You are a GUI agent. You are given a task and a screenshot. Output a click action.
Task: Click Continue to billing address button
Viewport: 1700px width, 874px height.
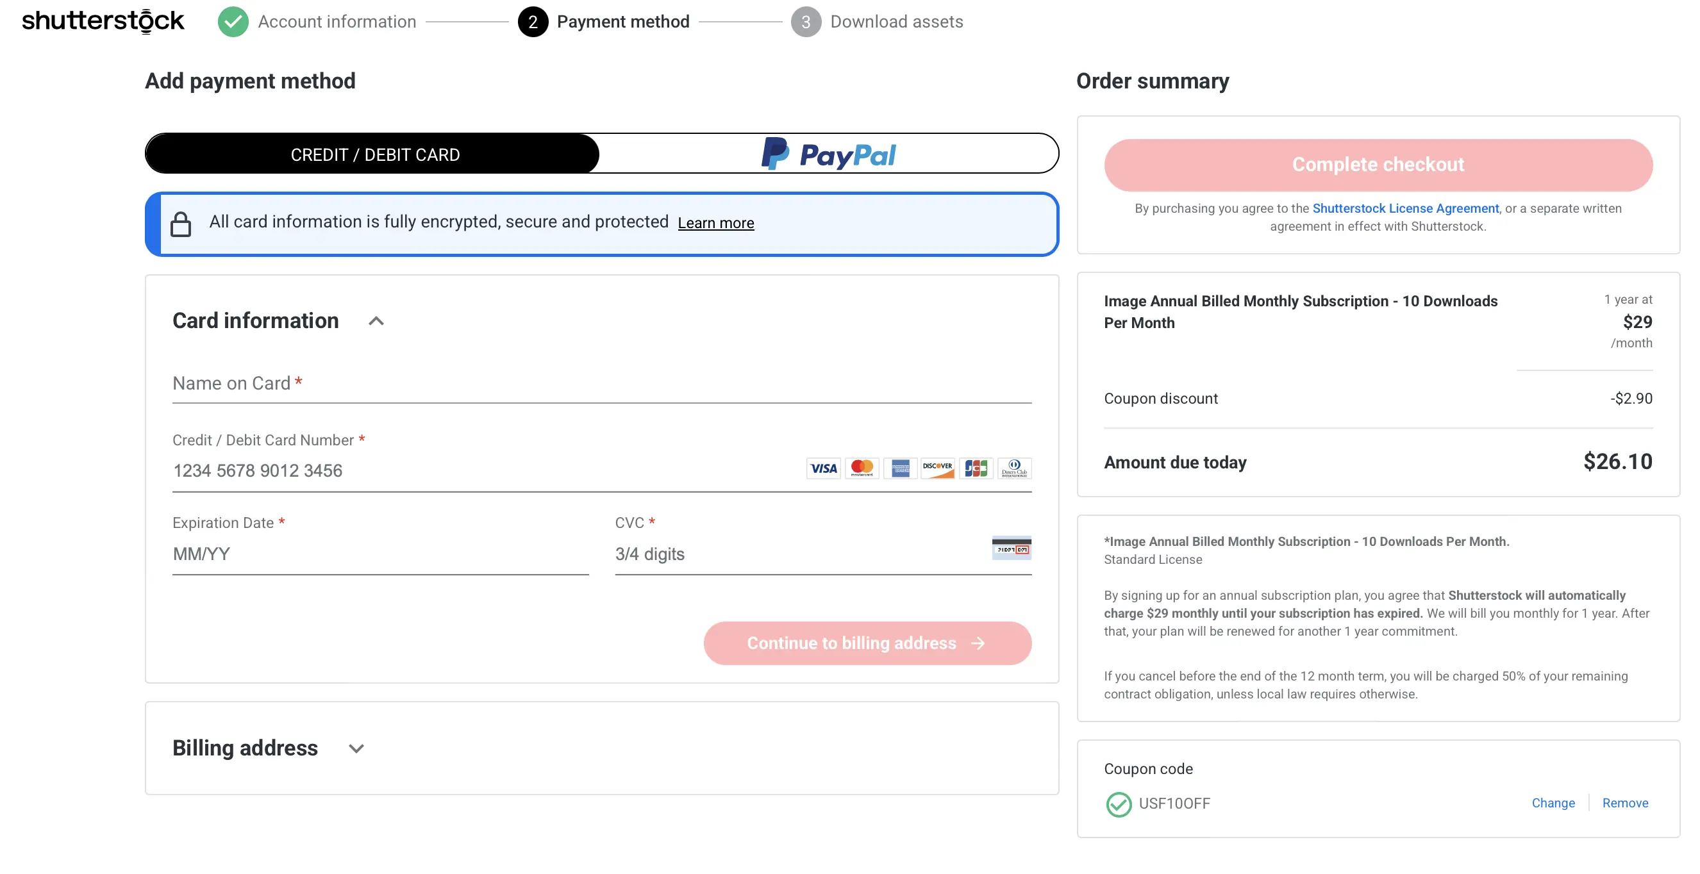867,643
